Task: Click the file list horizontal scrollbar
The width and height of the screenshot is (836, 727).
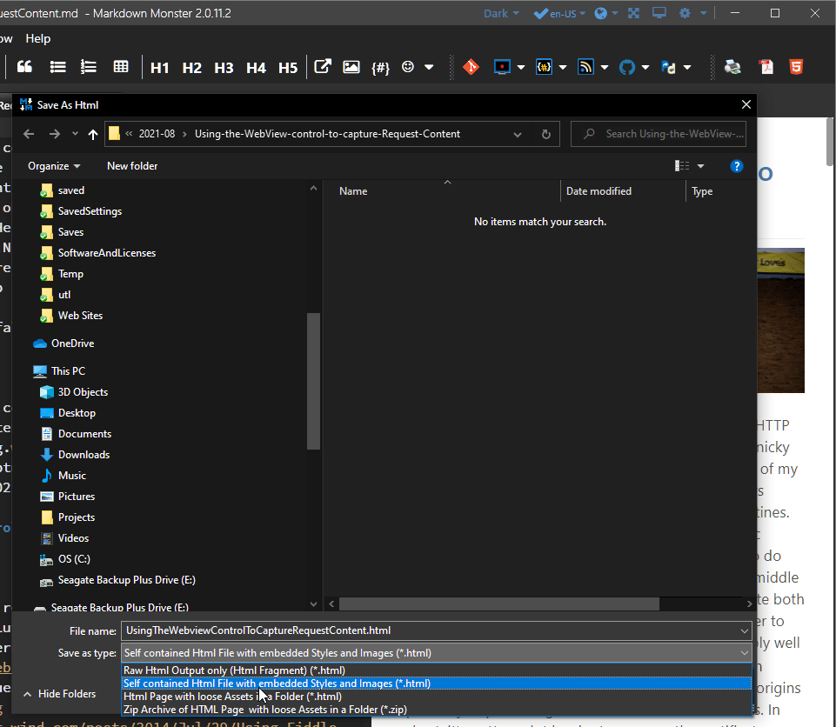Action: 498,604
